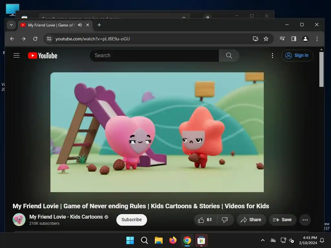Screen dimensions: 331x248
Task: Open Chrome profile icon
Action: (305, 39)
